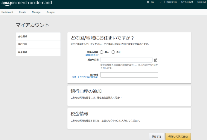Click the 保存する button
Image resolution: width=207 pixels, height=140 pixels.
tap(156, 136)
